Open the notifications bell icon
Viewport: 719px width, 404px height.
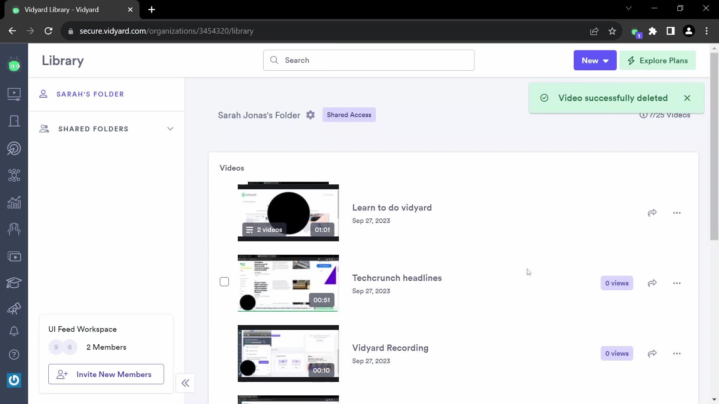click(x=14, y=331)
